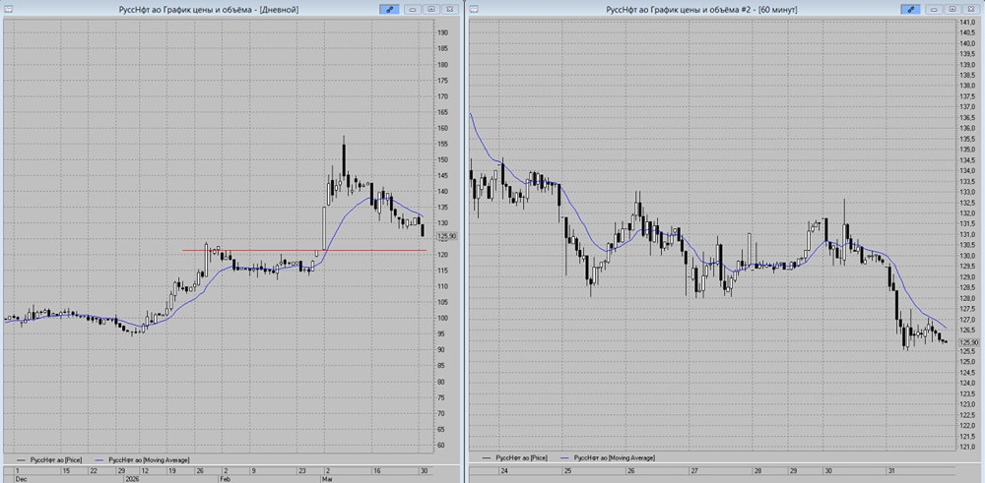Viewport: 985px width, 483px height.
Task: Click the [Moving Average] legend entry in the daily chart
Action: click(142, 459)
